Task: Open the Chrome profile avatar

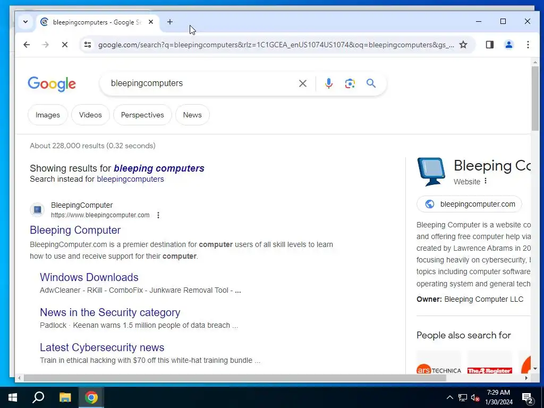Action: tap(508, 45)
